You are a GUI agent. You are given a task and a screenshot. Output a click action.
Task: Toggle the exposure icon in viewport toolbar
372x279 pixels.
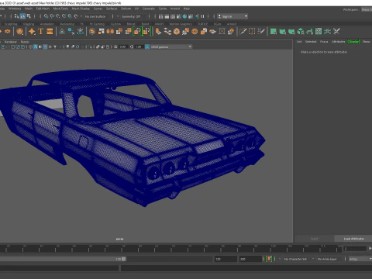coord(115,46)
